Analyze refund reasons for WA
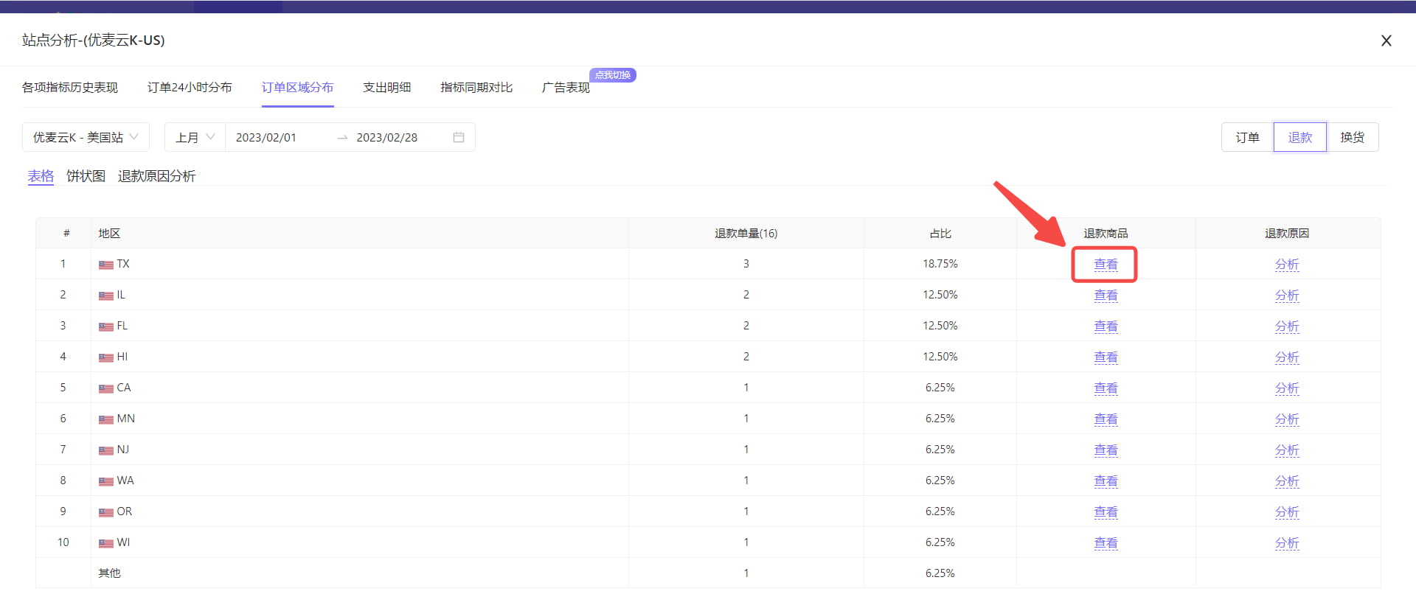 click(1287, 481)
